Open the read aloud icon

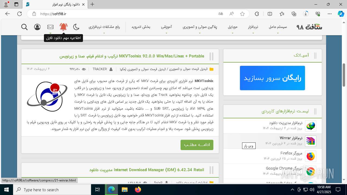232,14
